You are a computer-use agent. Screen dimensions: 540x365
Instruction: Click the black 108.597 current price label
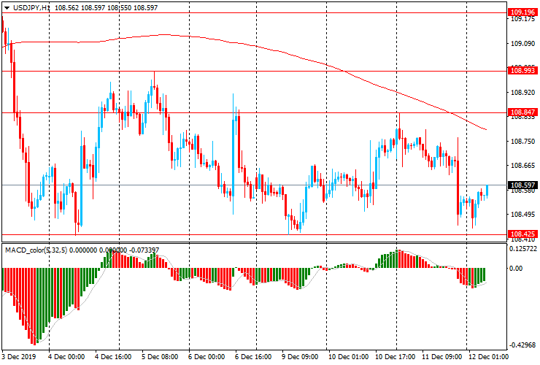point(522,185)
